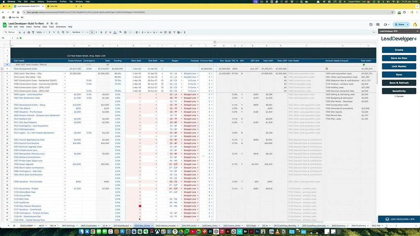
Task: Close the Lead Developer+ BTR sidebar
Action: point(417,31)
